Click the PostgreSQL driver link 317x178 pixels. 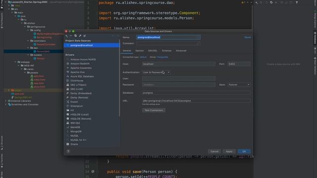click(x=162, y=57)
